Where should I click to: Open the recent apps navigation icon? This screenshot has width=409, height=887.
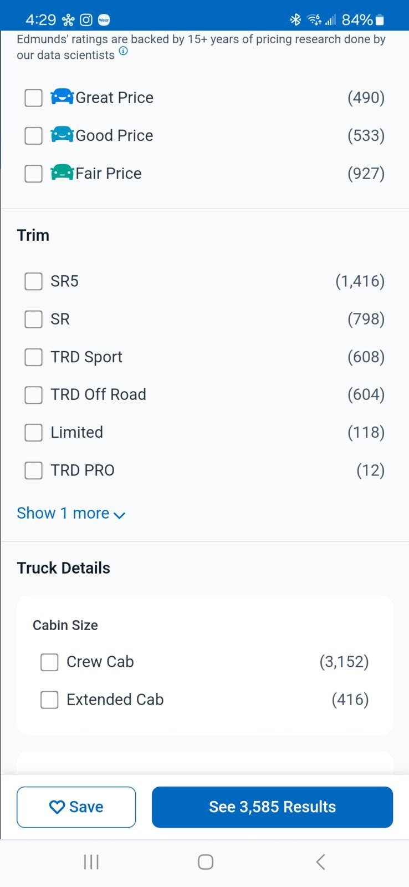click(91, 861)
